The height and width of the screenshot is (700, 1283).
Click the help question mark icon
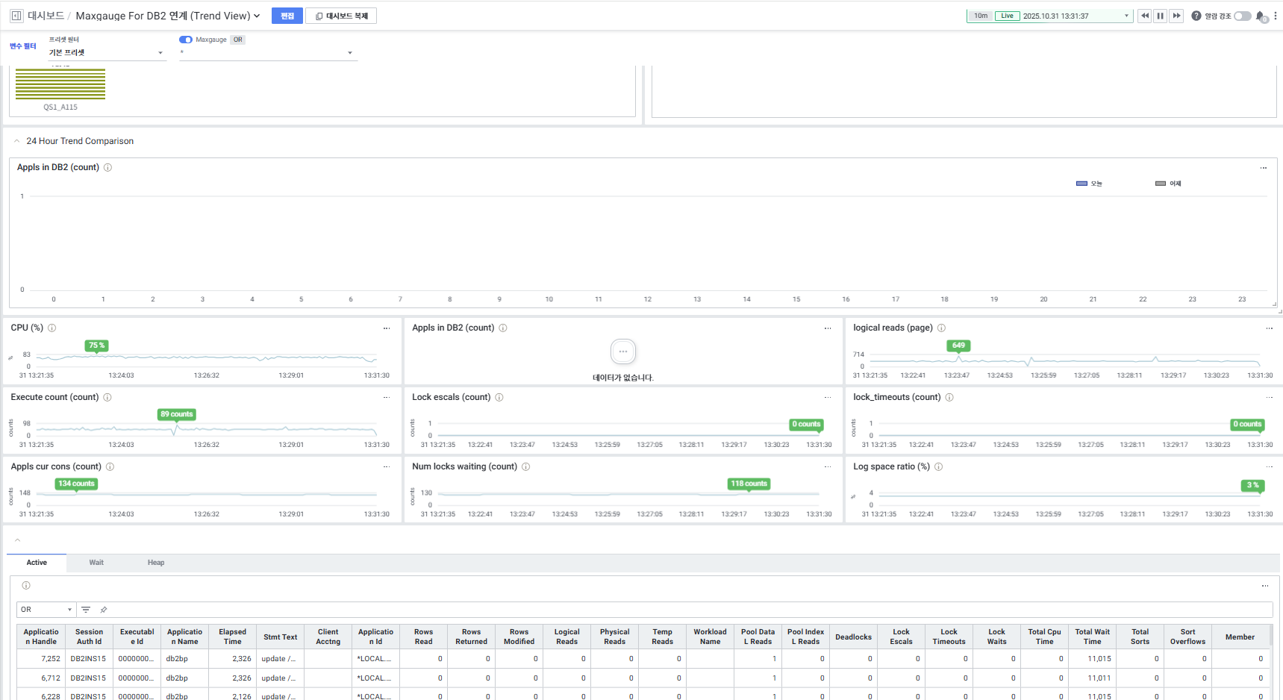[x=1196, y=16]
